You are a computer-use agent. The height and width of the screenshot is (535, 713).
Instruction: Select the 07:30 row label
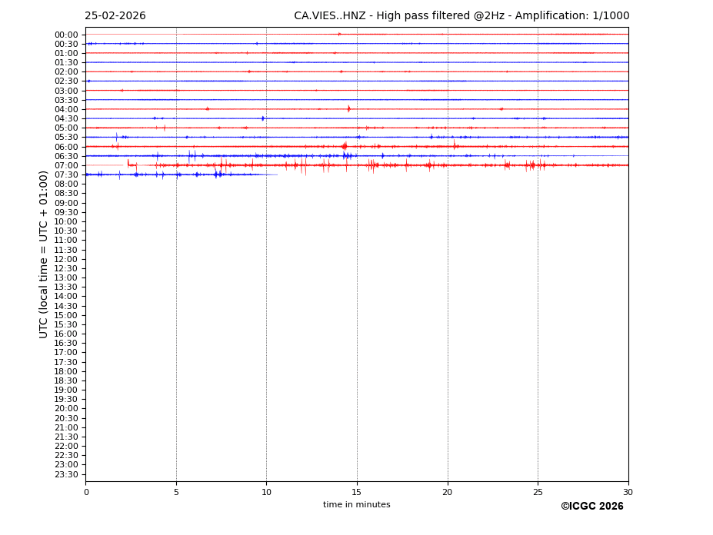coord(66,174)
